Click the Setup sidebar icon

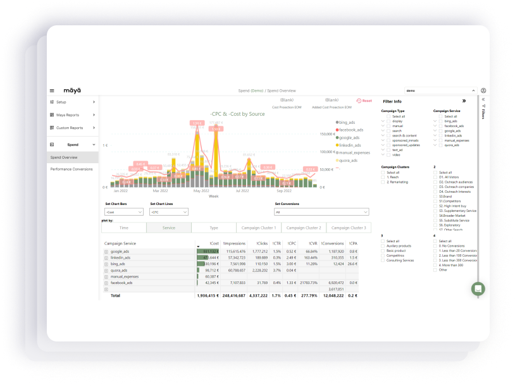click(52, 102)
